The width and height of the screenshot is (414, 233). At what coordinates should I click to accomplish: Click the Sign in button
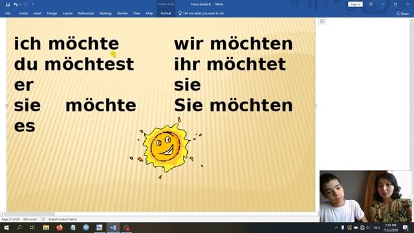click(355, 5)
